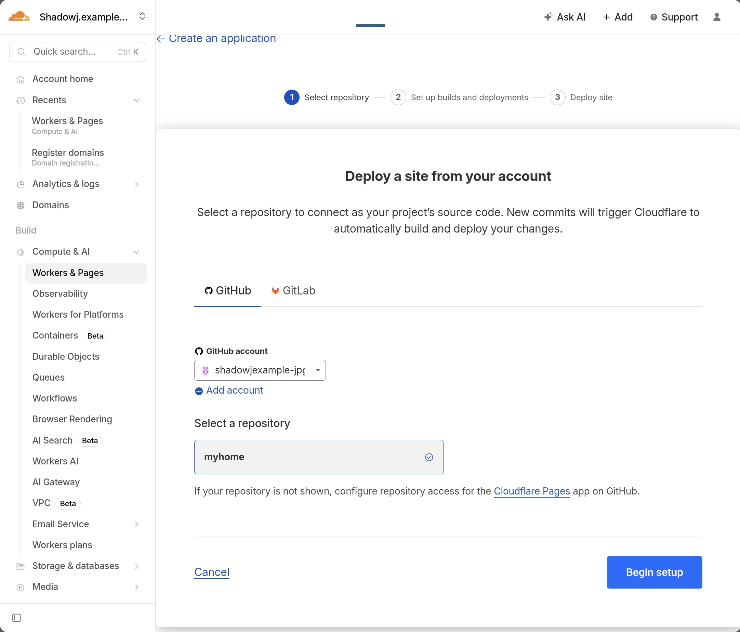
Task: Collapse the Compute & AI section
Action: [x=136, y=252]
